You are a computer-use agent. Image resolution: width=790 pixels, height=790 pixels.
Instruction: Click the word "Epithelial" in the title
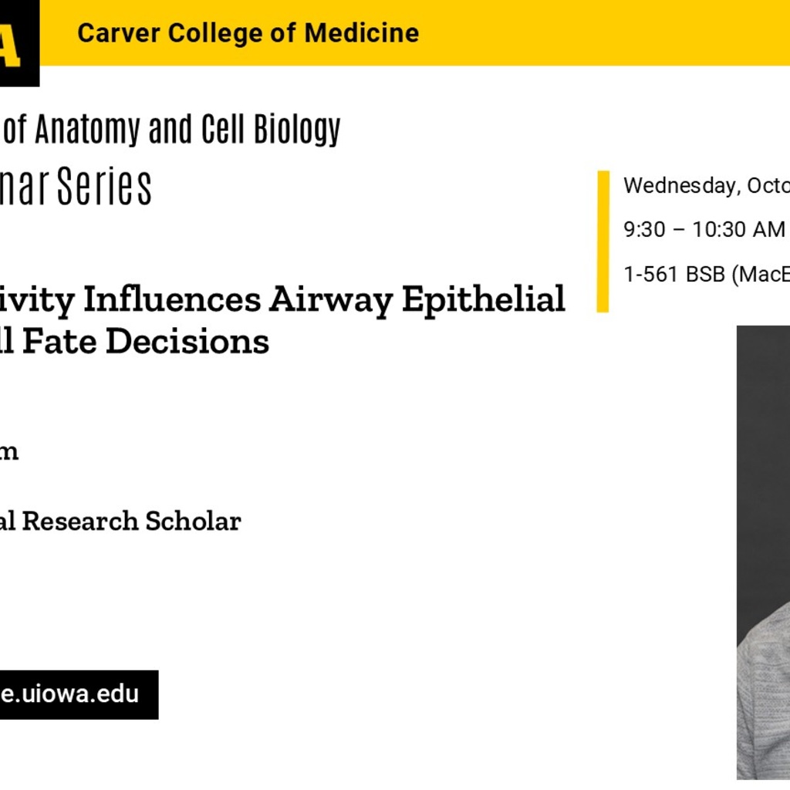(x=483, y=299)
